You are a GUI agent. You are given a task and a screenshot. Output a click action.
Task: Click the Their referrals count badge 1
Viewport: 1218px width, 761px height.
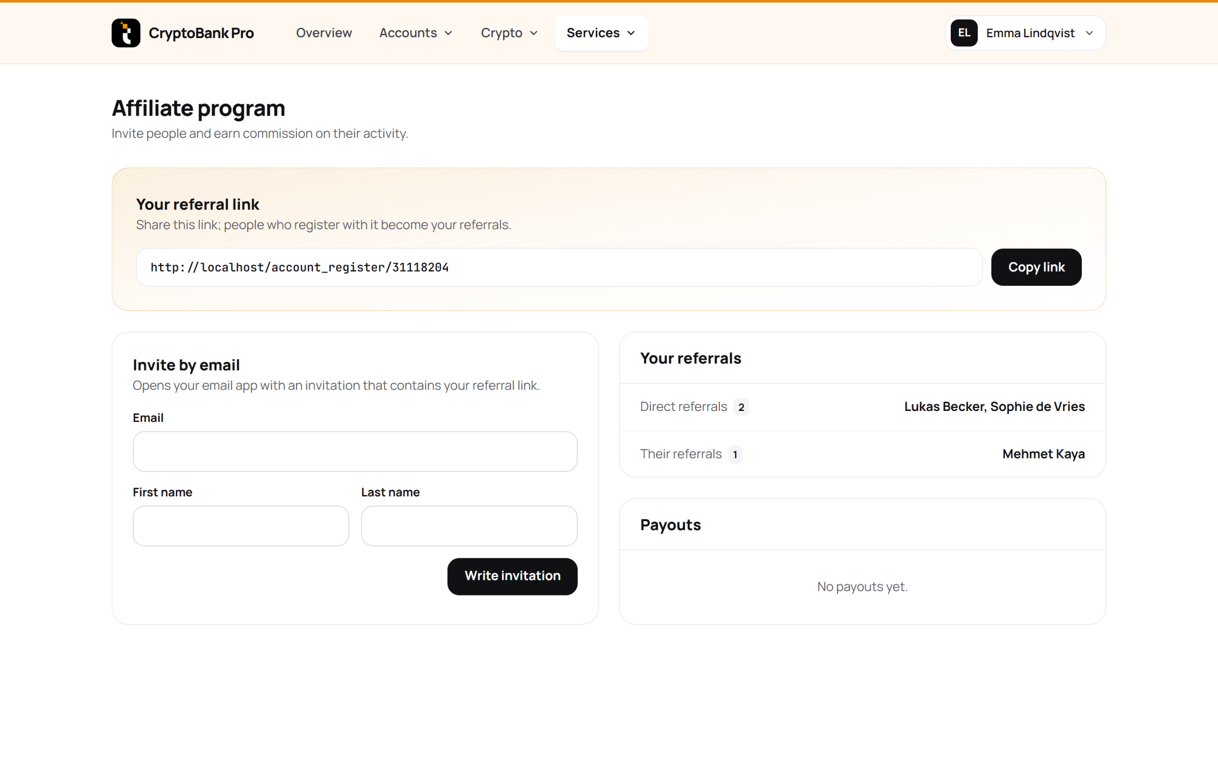(735, 455)
